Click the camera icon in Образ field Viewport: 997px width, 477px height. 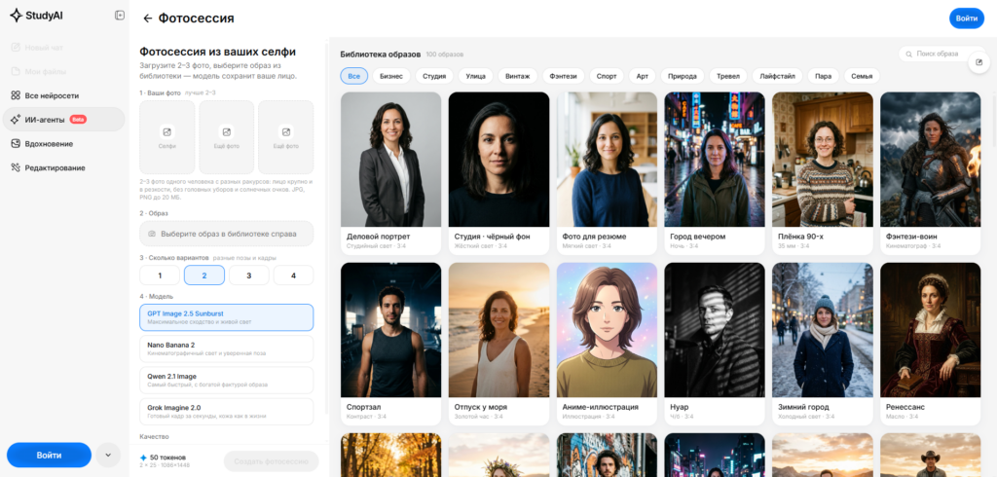(152, 234)
